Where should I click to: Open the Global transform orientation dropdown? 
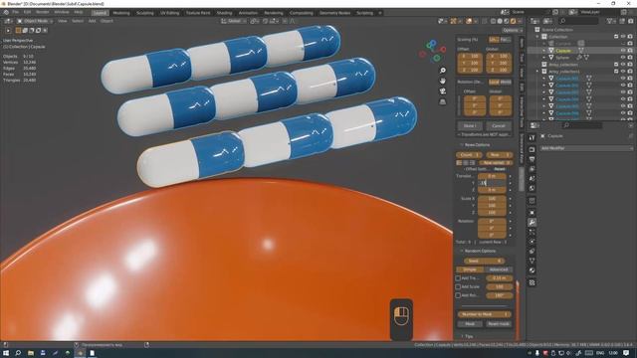point(234,21)
